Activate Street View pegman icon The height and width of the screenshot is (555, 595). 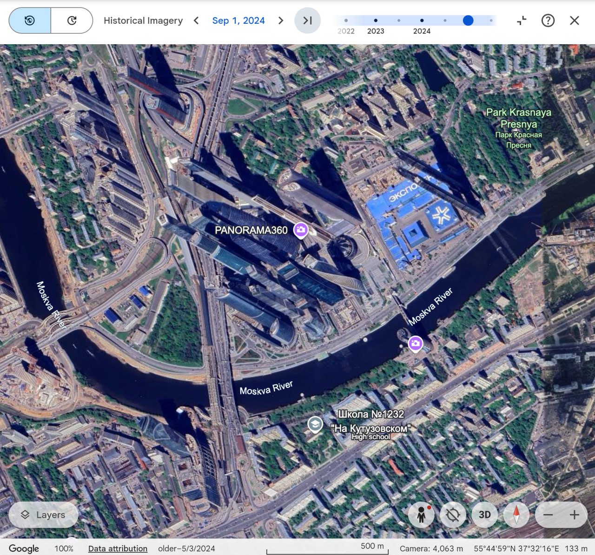point(421,515)
